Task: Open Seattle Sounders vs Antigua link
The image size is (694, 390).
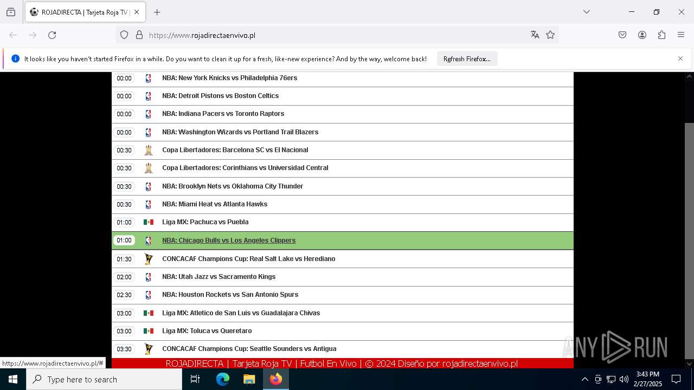Action: tap(249, 349)
